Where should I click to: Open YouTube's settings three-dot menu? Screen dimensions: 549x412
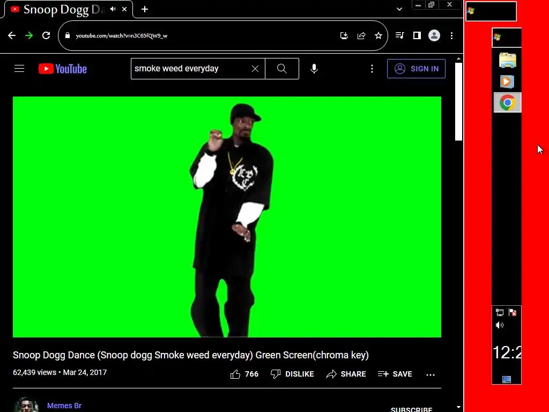click(x=372, y=69)
